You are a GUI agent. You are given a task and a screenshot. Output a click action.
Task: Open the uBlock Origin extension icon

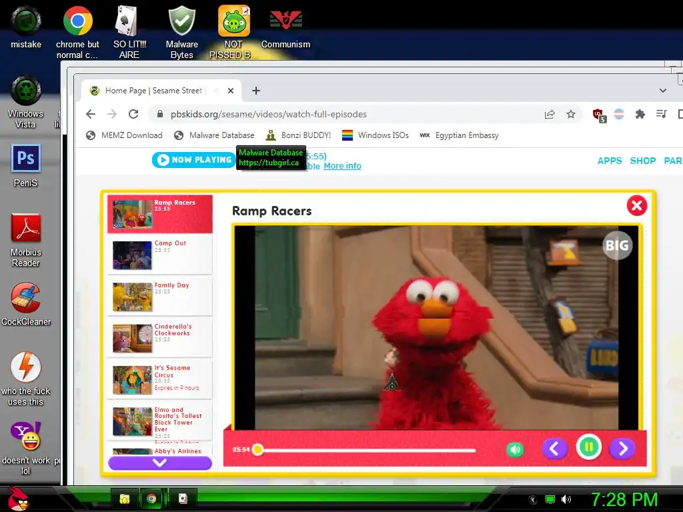(599, 115)
